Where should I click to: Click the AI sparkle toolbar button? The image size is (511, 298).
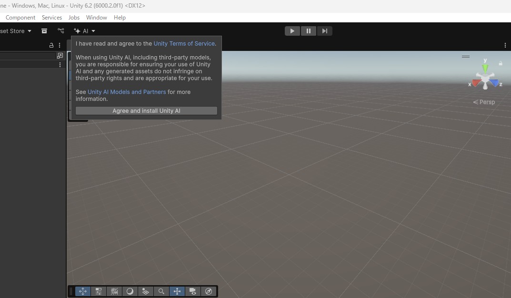click(x=81, y=31)
